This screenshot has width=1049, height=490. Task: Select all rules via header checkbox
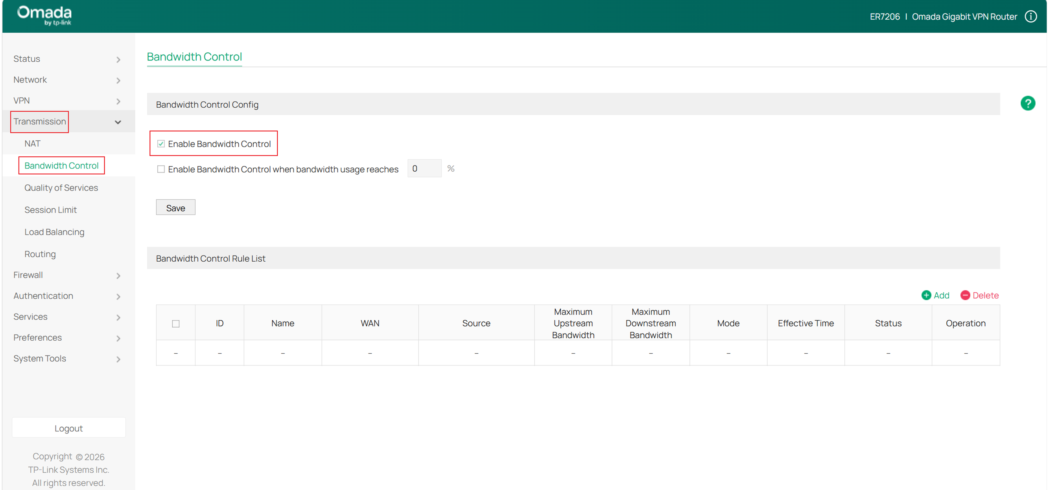point(175,323)
